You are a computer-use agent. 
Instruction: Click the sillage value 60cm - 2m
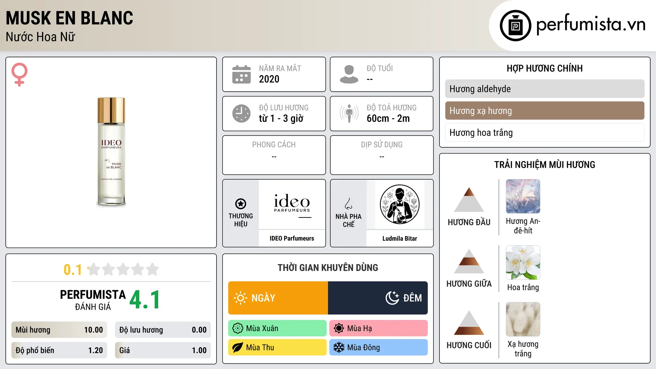(388, 119)
